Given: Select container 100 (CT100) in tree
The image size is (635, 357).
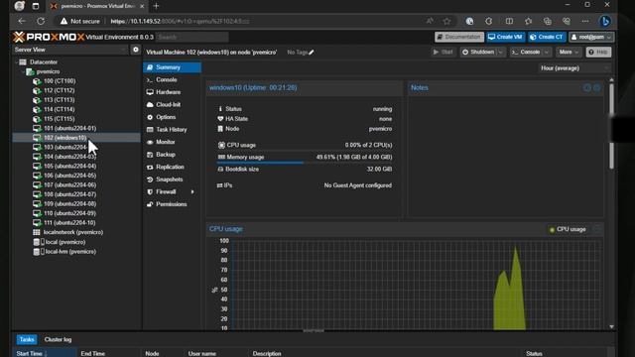Looking at the screenshot, I should (x=60, y=81).
